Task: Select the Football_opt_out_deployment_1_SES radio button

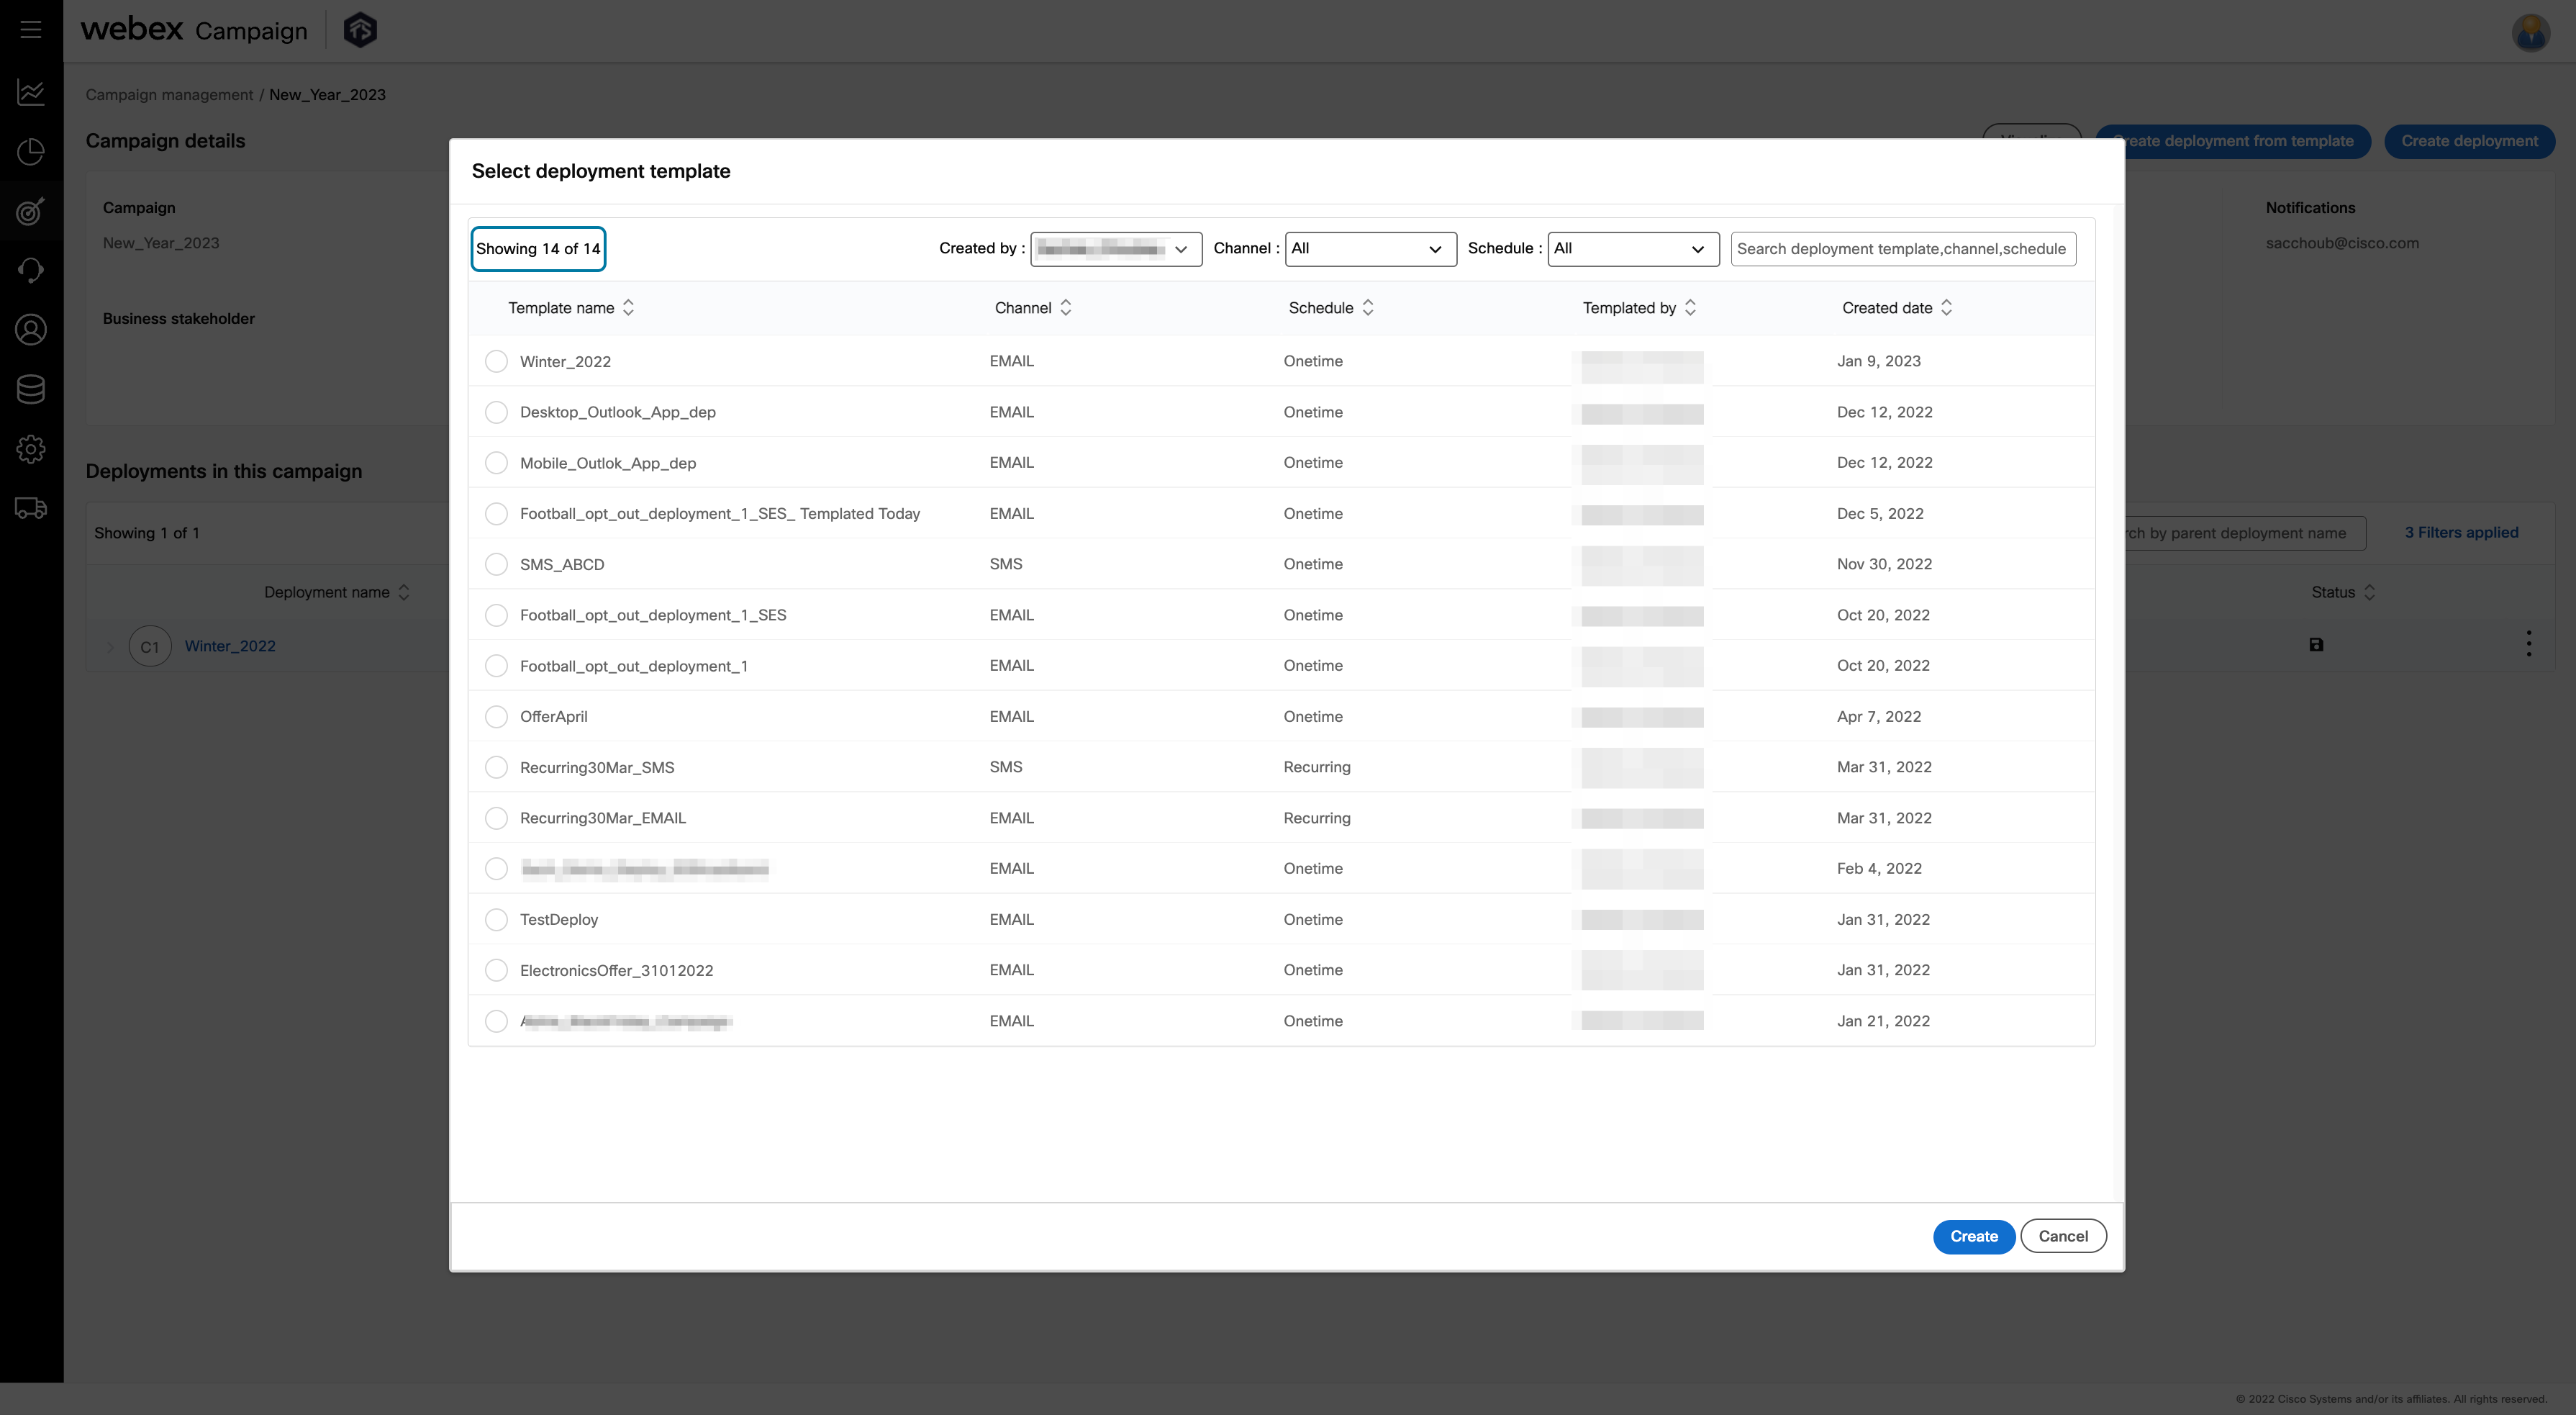Action: [x=496, y=615]
